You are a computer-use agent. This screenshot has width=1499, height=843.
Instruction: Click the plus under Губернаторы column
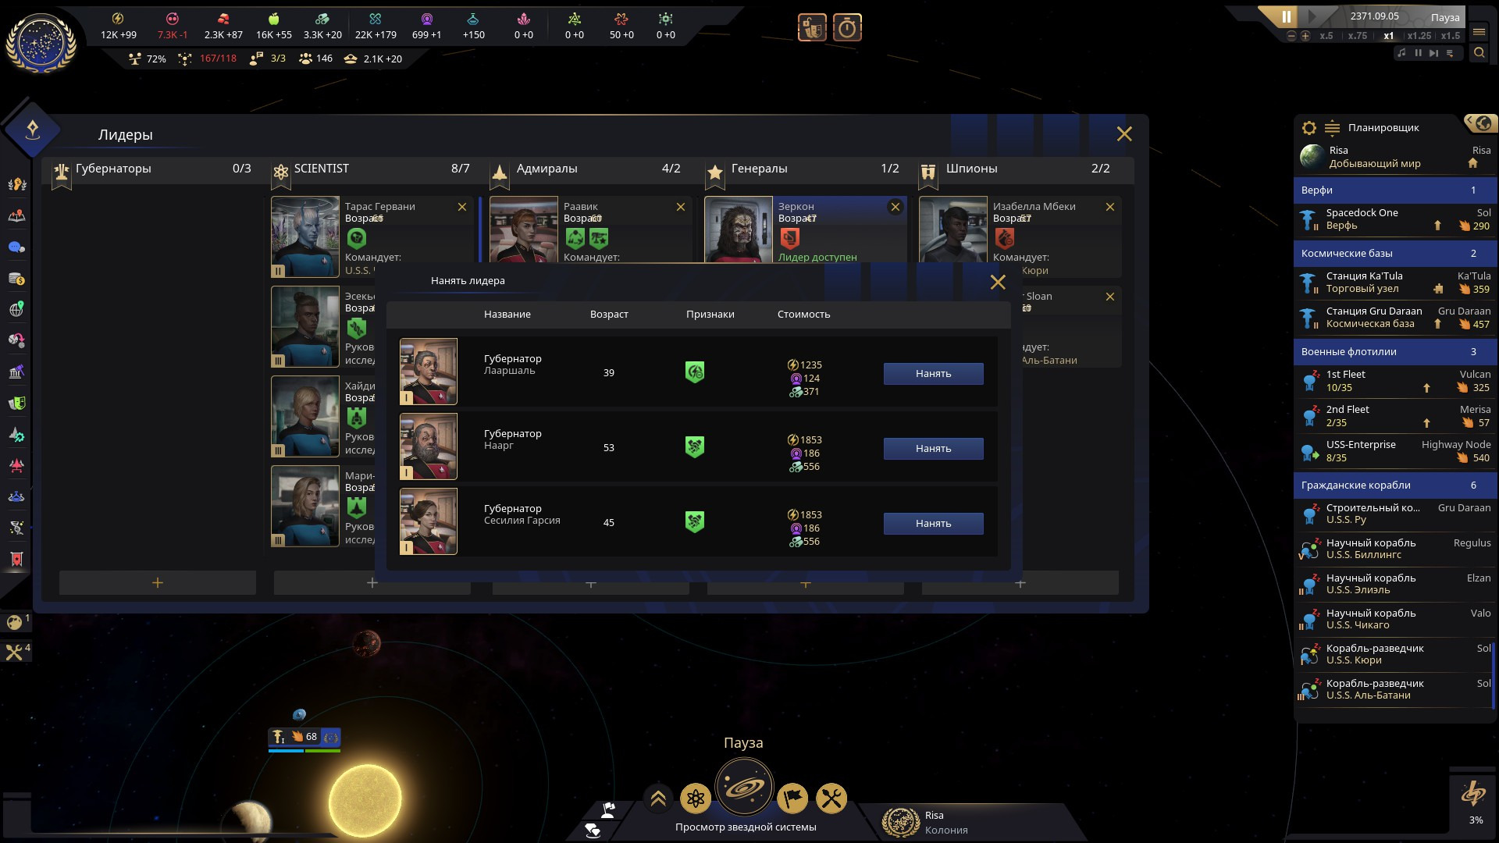[x=158, y=583]
